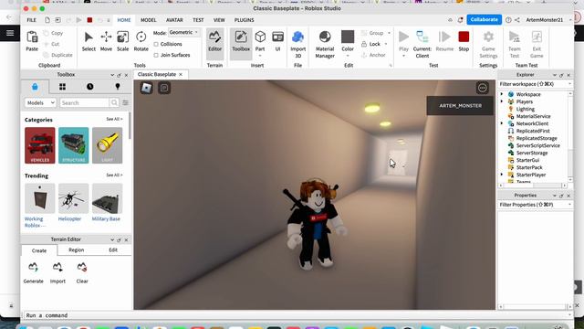This screenshot has height=329, width=584.
Task: Click the red stop icon in quick toolbar
Action: pos(89,20)
